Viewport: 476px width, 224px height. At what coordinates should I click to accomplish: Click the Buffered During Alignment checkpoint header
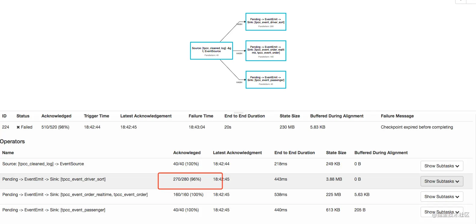[337, 116]
